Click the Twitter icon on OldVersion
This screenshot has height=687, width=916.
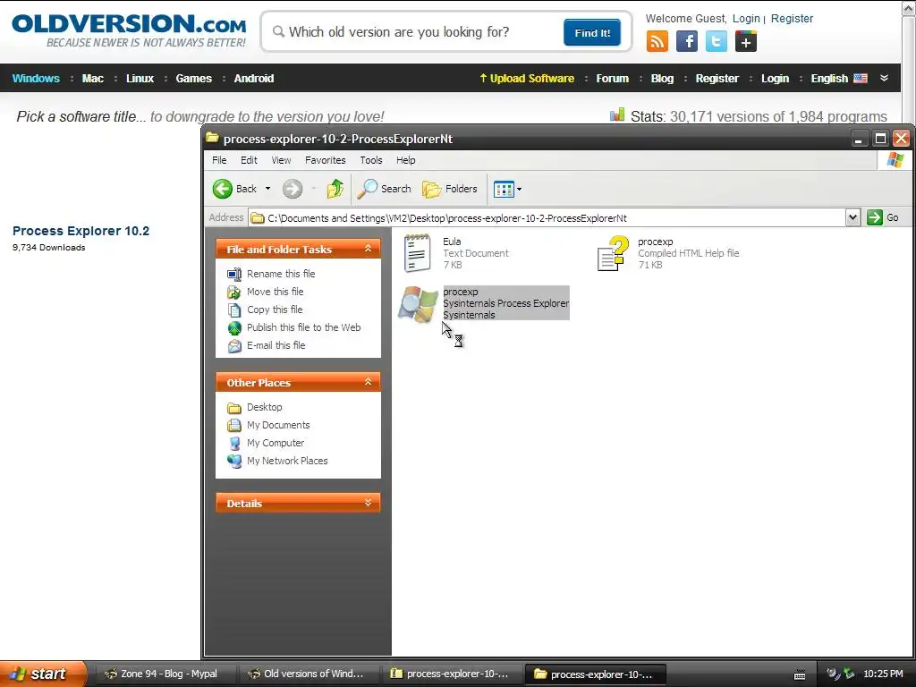pos(717,41)
